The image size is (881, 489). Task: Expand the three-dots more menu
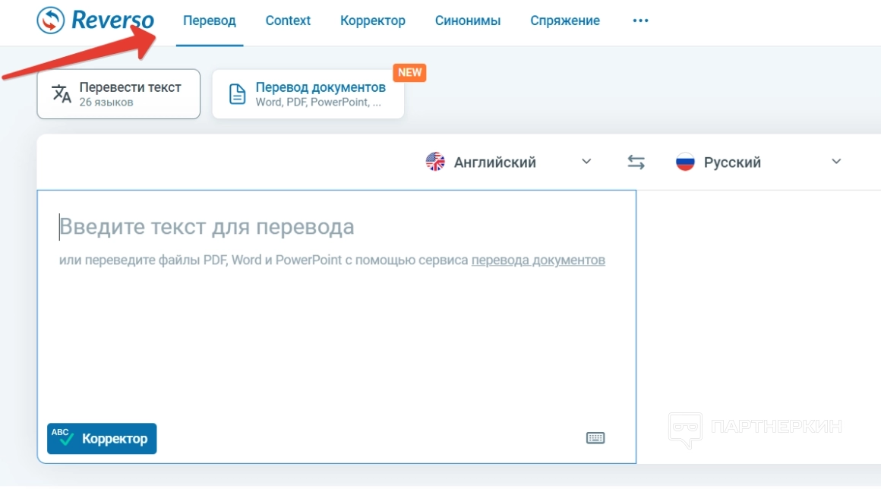point(640,21)
